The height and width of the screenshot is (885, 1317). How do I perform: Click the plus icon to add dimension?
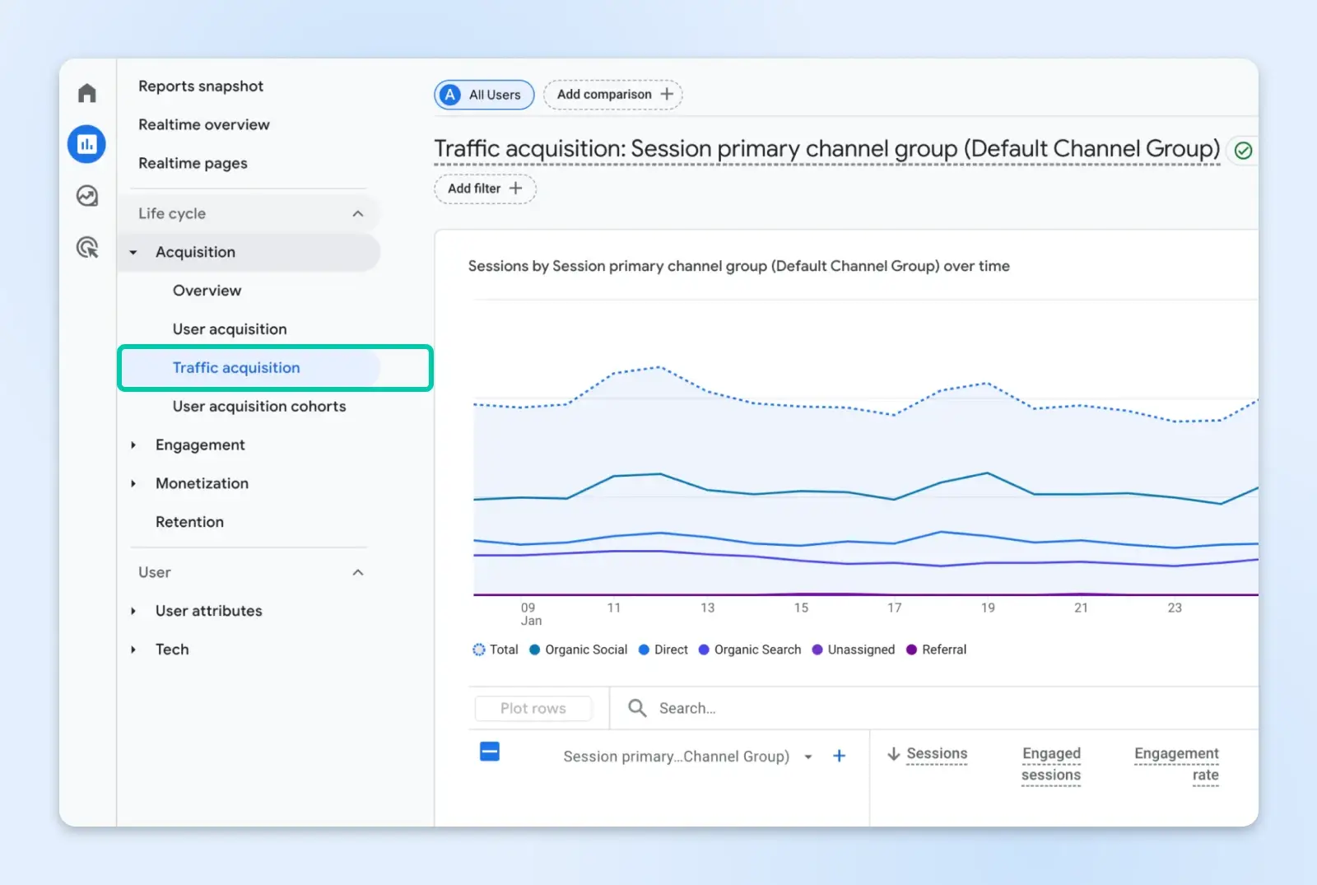[x=839, y=756]
